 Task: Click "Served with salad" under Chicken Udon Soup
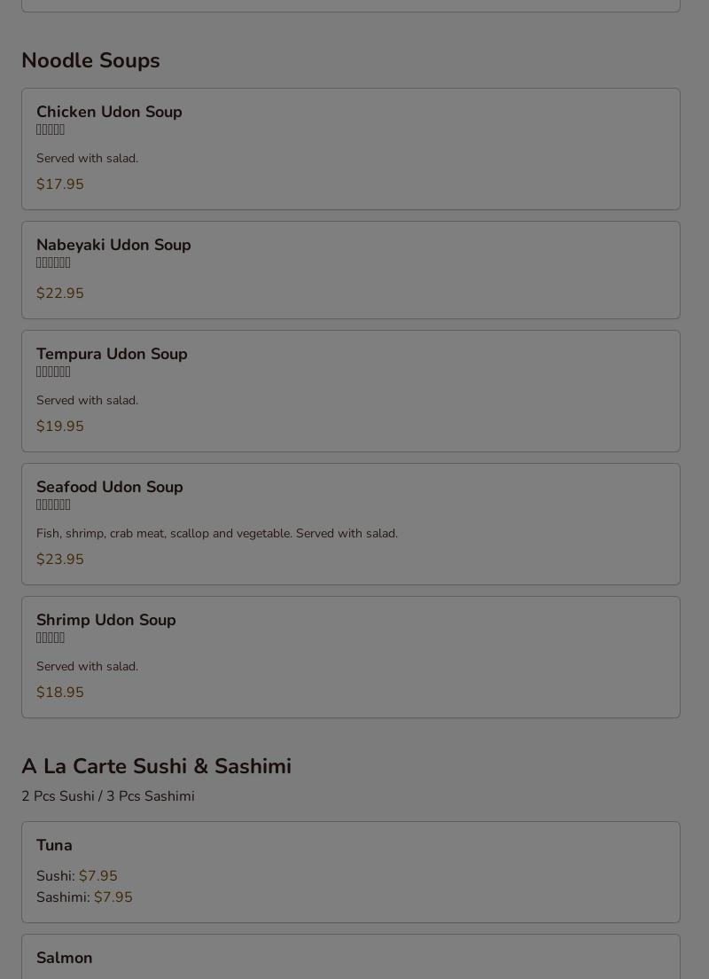click(x=87, y=159)
